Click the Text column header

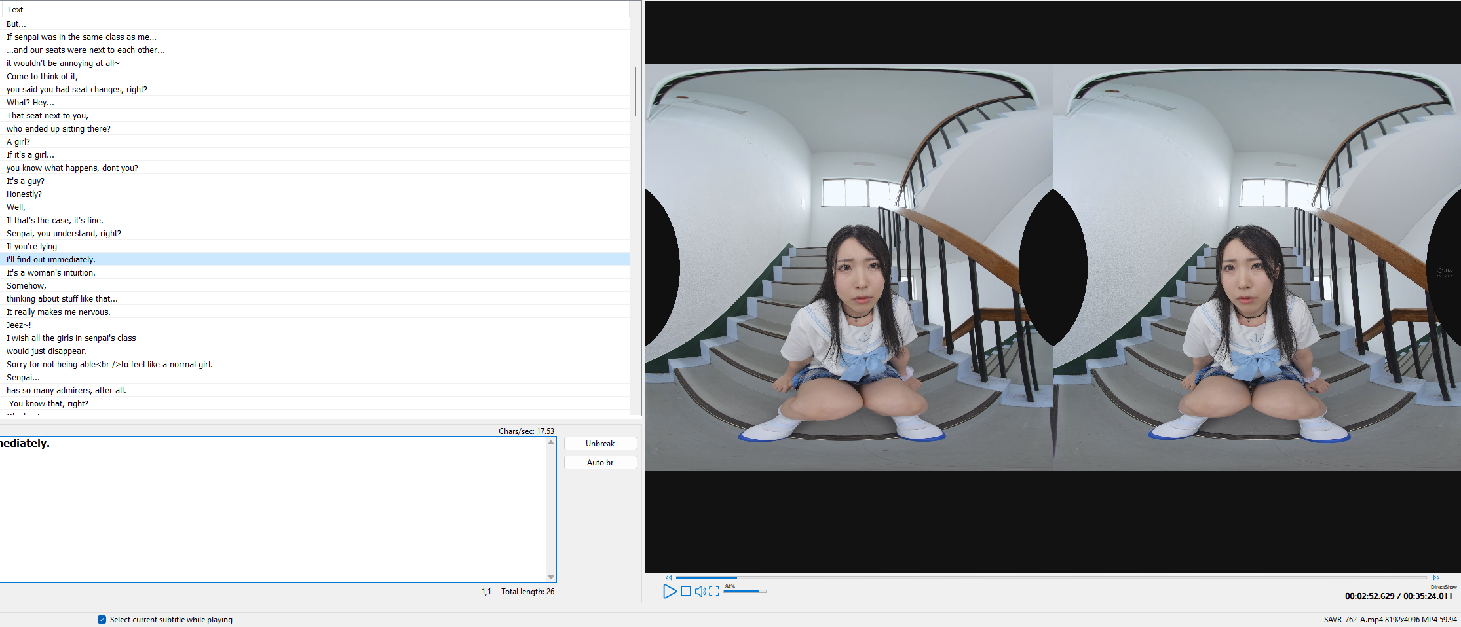point(15,10)
